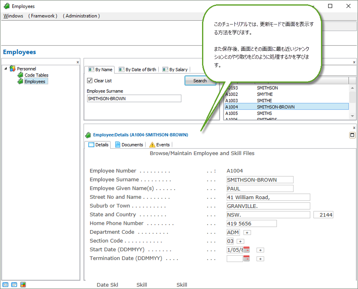Maximize the Employees window
Screen dimensions: 358x289
click(330, 6)
